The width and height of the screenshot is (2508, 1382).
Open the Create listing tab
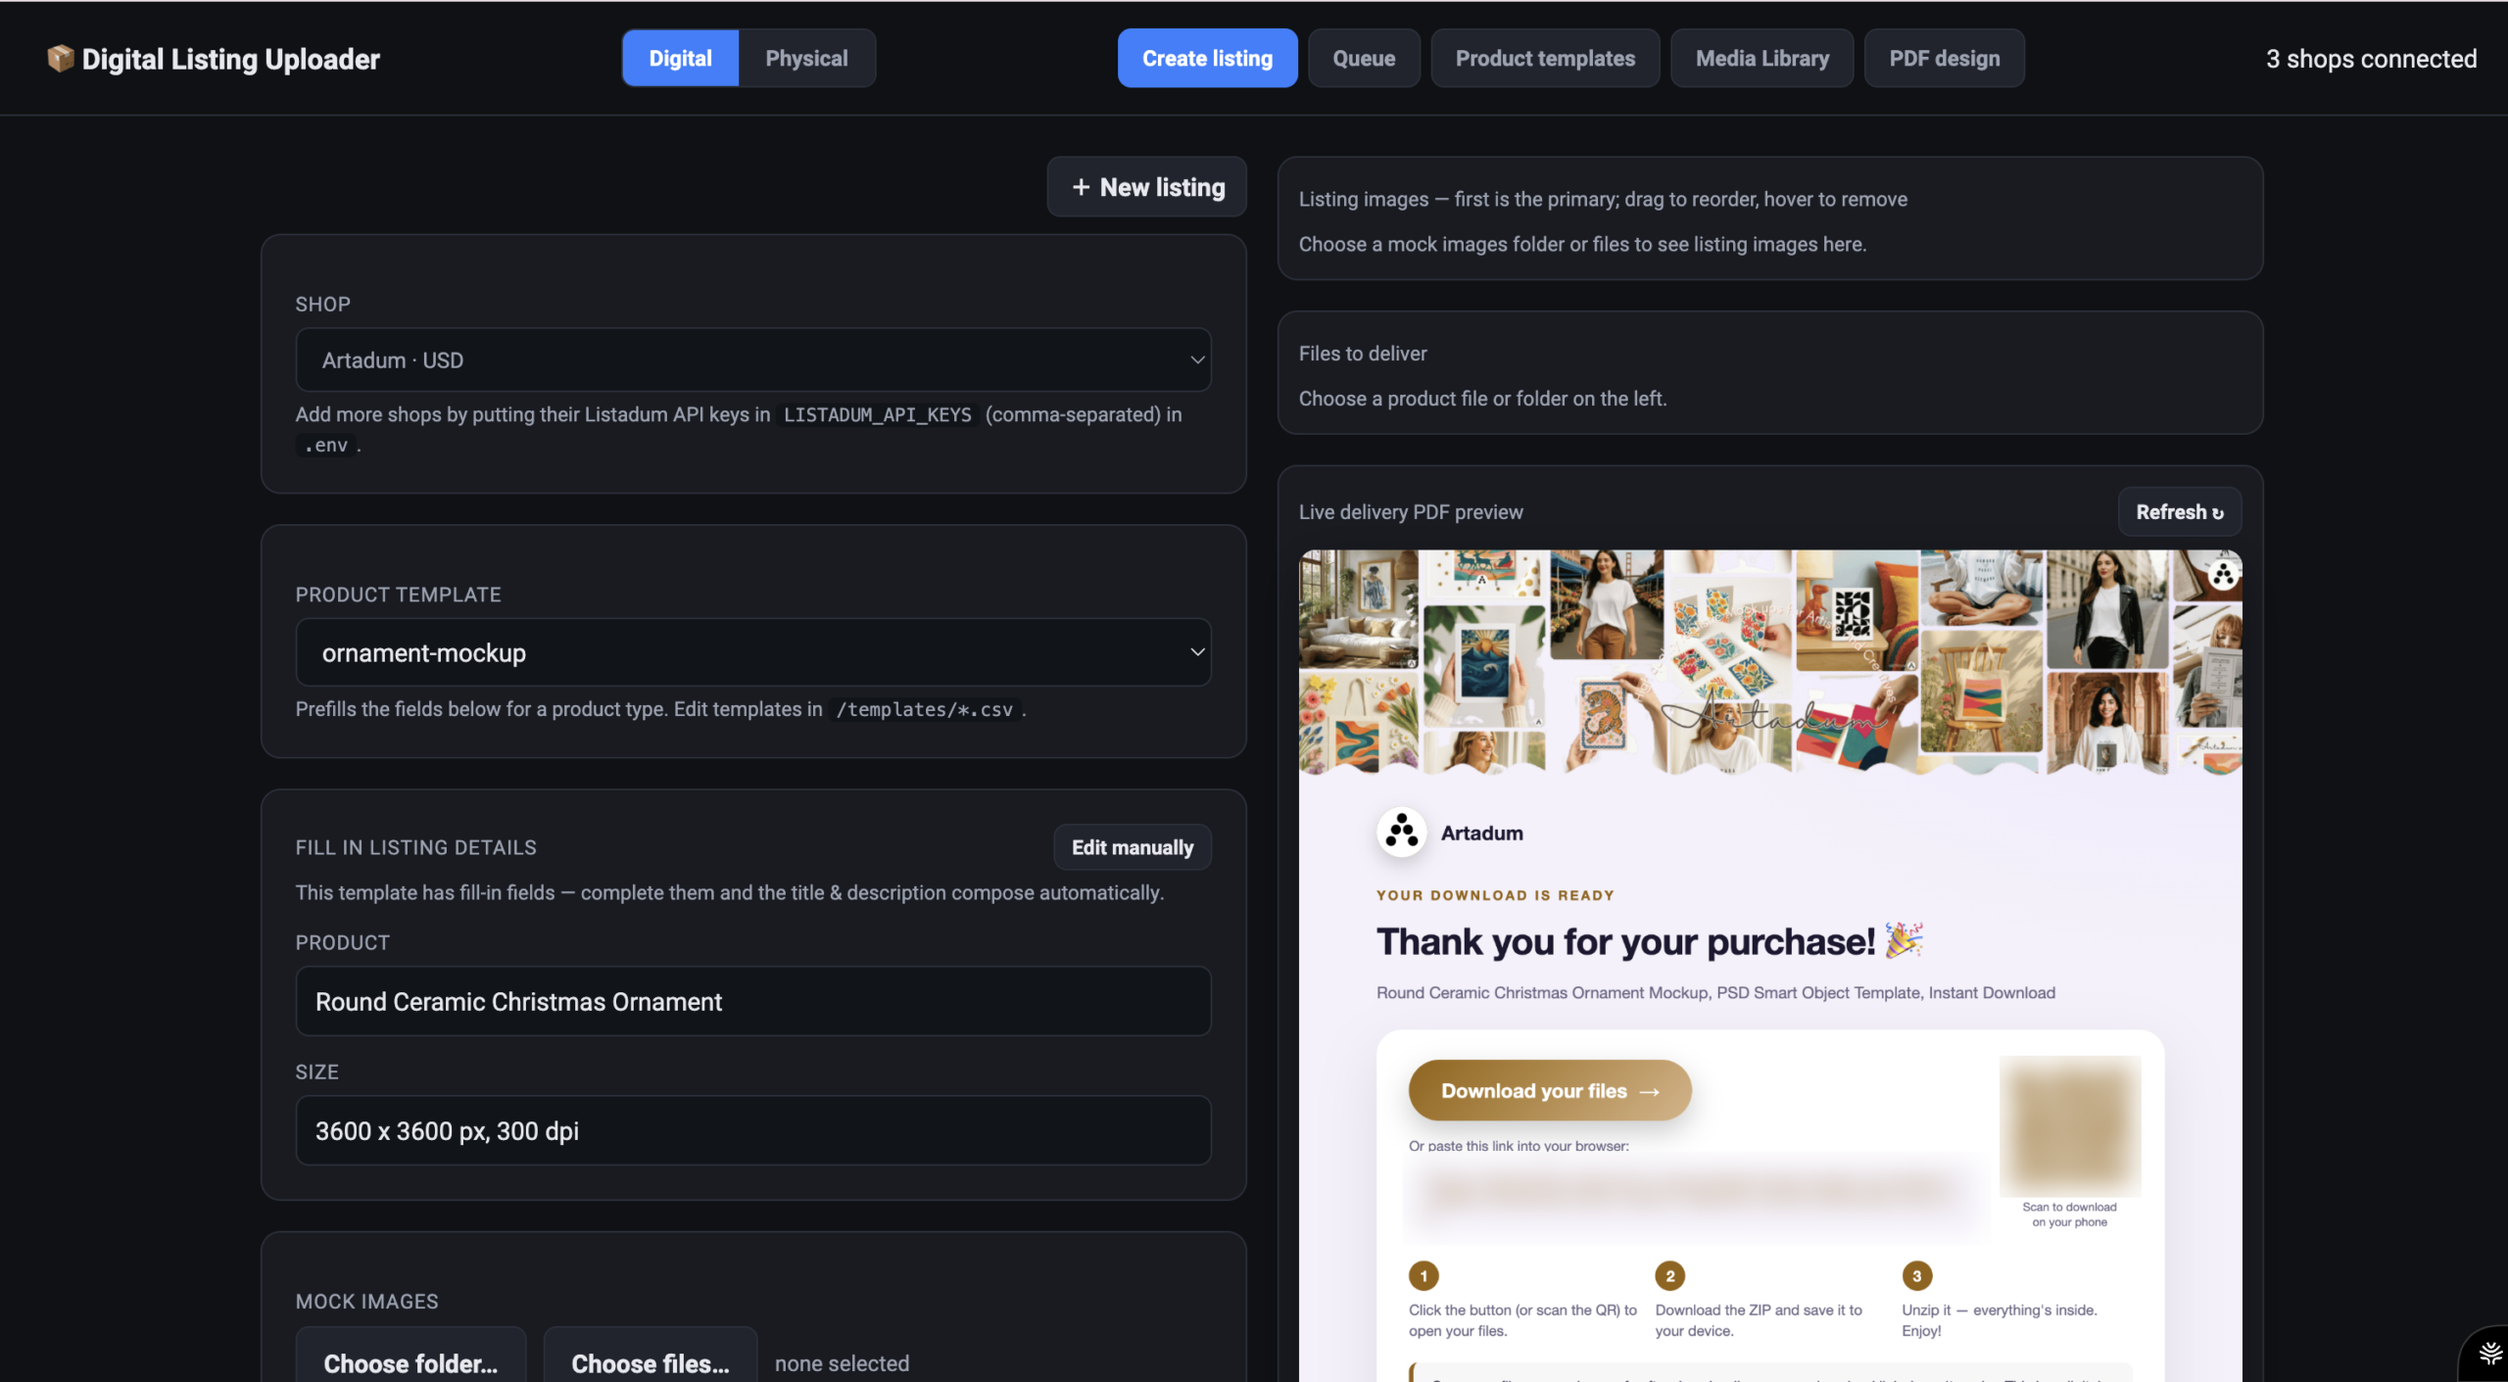click(x=1207, y=59)
